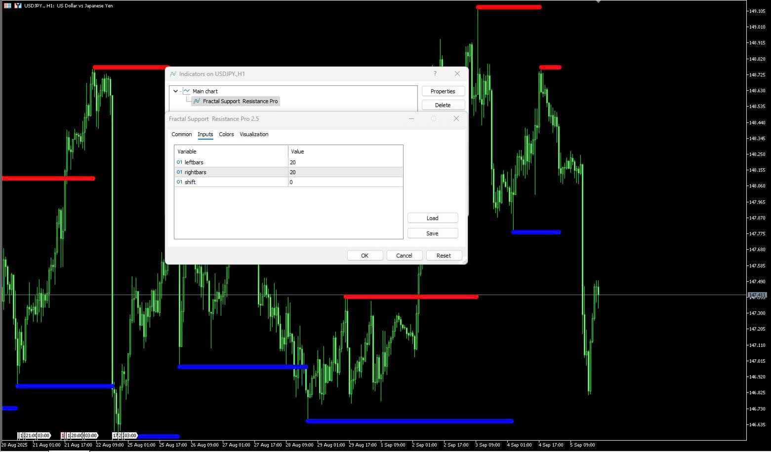Click the 28 Aug 09:00 time axis label

(x=299, y=445)
